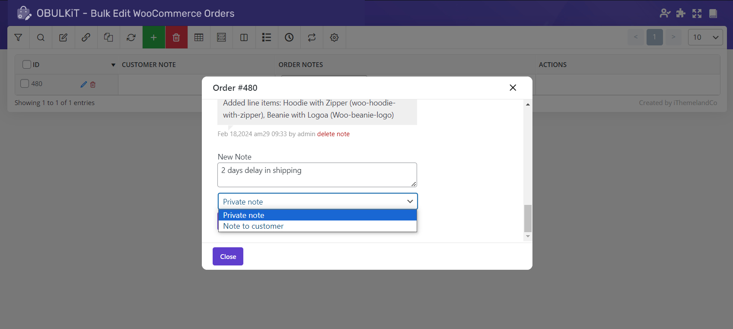This screenshot has width=733, height=329.
Task: Click the fullscreen expand icon in header
Action: [697, 13]
